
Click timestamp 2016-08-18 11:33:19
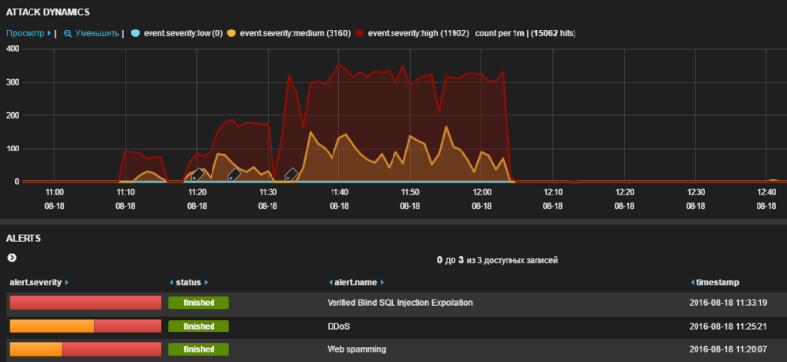click(728, 303)
